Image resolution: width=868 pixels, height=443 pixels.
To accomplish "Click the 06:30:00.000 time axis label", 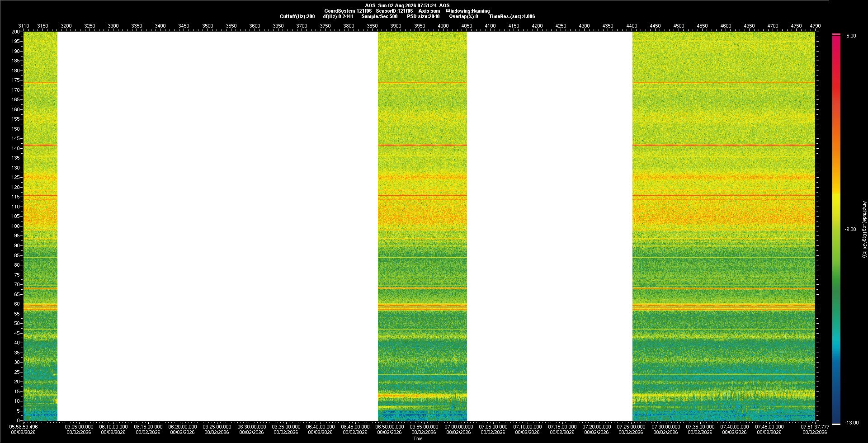I will [251, 427].
